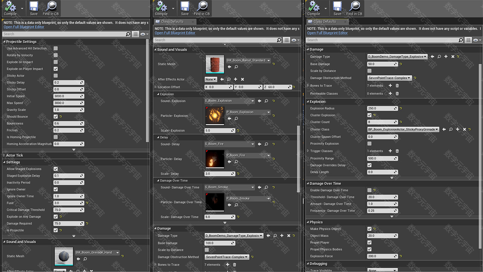The height and width of the screenshot is (272, 483).
Task: Click the Explosion Radius value field
Action: tap(380, 108)
